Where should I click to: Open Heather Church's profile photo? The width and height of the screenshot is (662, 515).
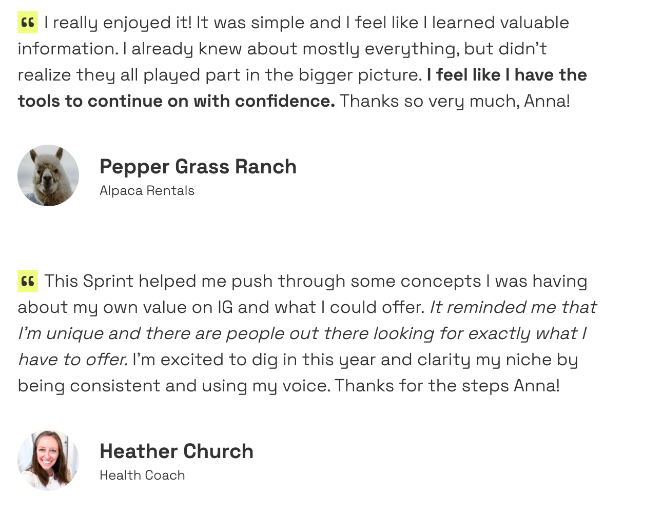pos(48,460)
